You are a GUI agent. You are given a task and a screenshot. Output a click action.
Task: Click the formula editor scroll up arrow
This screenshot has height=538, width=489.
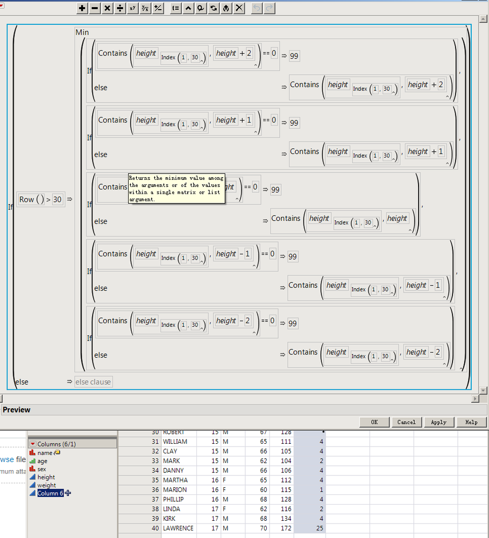point(483,19)
